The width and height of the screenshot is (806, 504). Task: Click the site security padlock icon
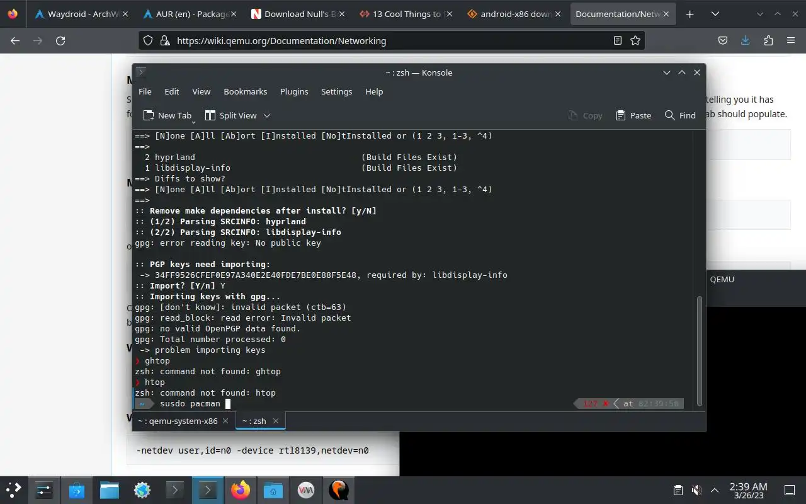pyautogui.click(x=164, y=40)
